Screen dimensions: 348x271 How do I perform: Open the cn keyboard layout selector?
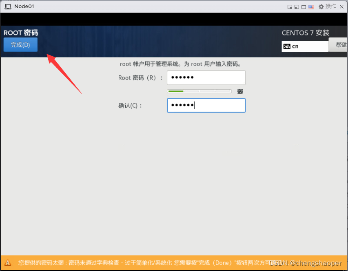pos(305,46)
